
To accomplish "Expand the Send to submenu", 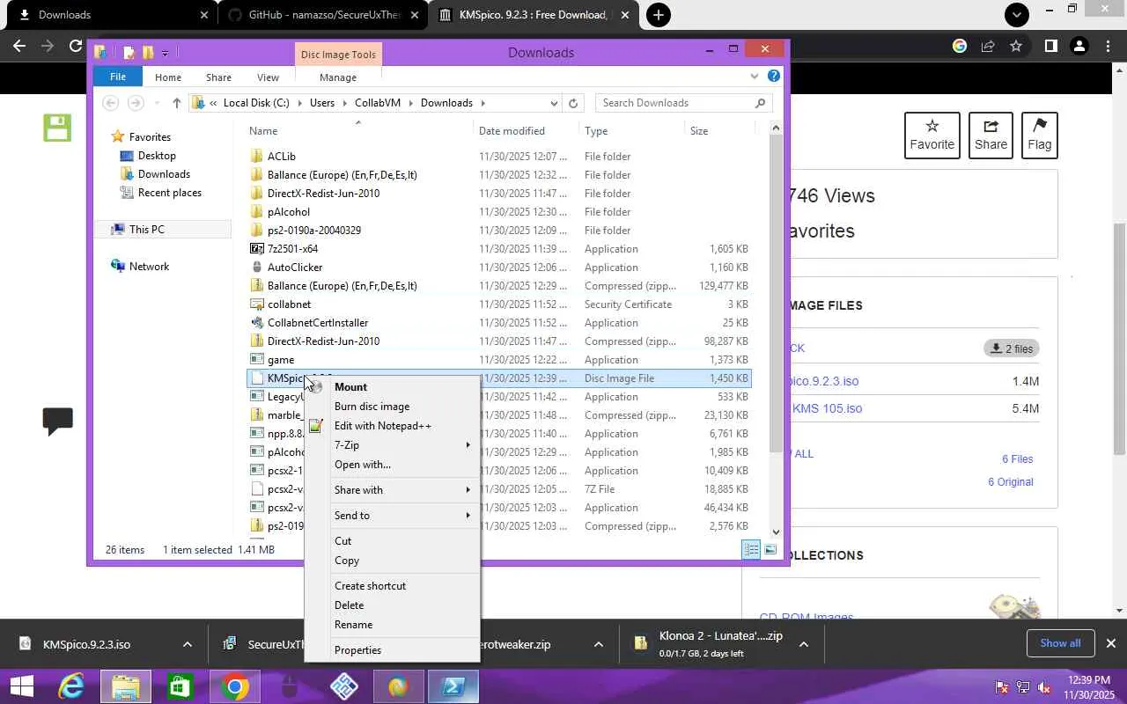I will pos(392,516).
